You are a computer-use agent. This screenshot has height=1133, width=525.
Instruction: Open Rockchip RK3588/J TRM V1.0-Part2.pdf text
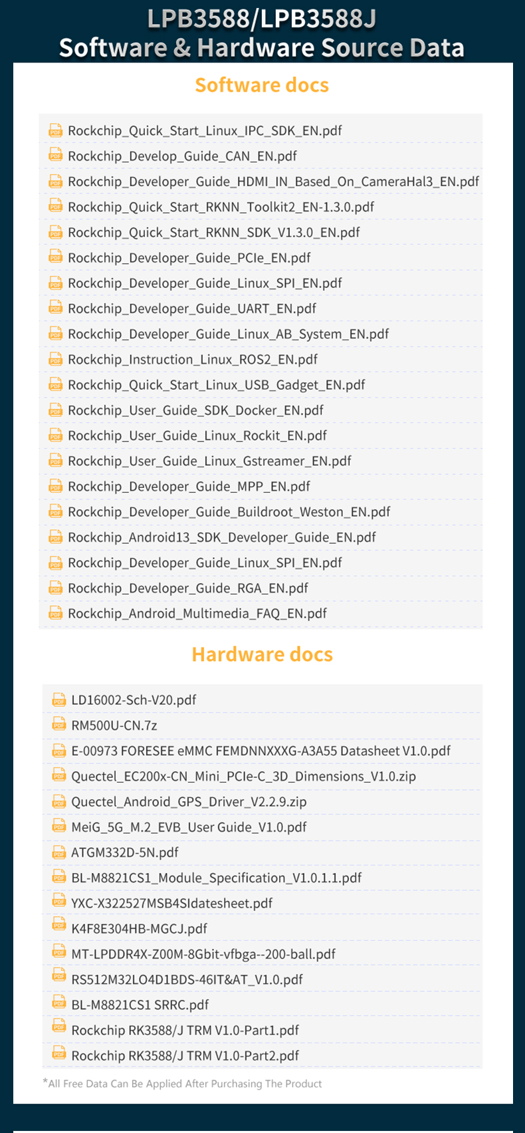pos(185,1056)
